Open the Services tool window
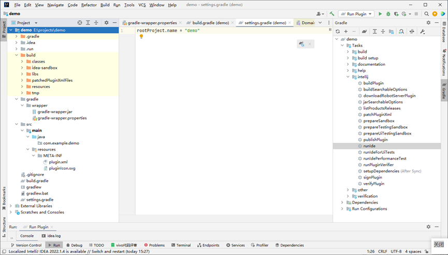 click(x=236, y=245)
